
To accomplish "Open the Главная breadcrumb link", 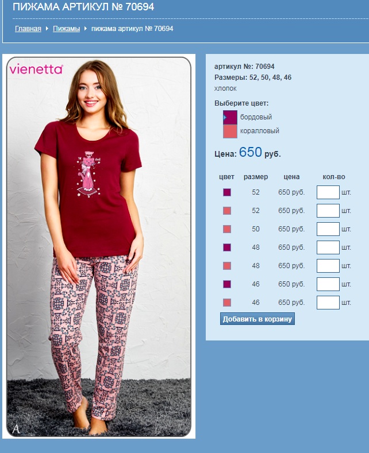I will pos(28,29).
